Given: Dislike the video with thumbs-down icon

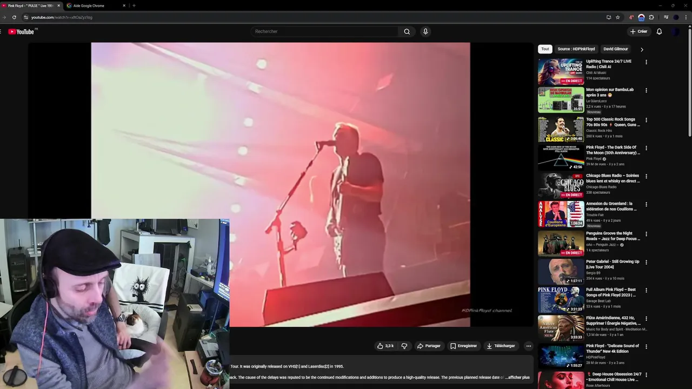Looking at the screenshot, I should pyautogui.click(x=404, y=346).
